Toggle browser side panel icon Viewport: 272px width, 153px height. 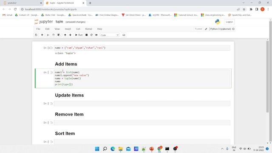(257, 9)
